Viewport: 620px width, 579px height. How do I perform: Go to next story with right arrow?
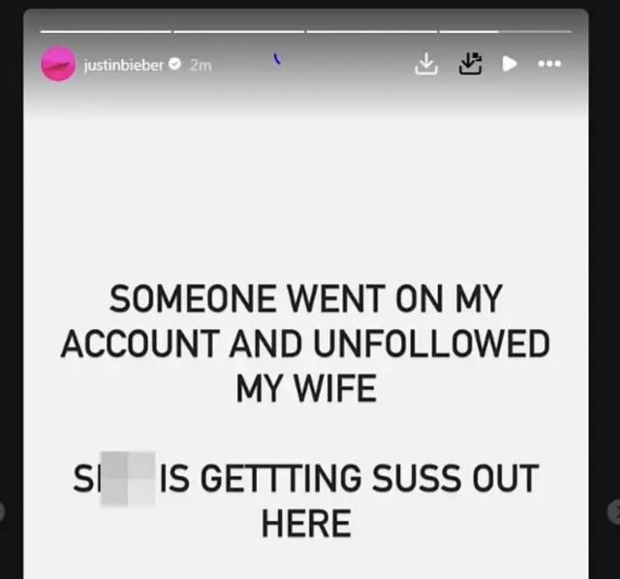tap(614, 512)
